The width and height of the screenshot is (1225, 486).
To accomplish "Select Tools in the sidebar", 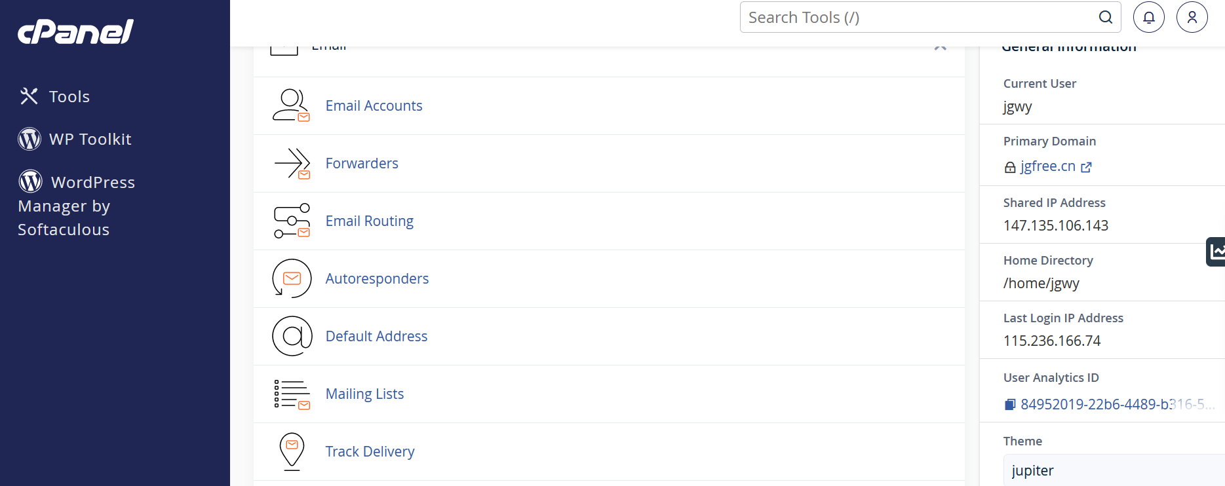I will (54, 96).
